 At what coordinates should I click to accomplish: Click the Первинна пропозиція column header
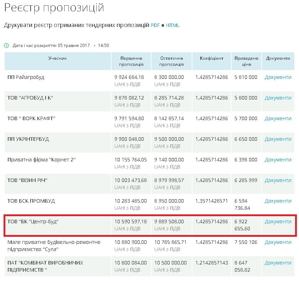pyautogui.click(x=132, y=60)
